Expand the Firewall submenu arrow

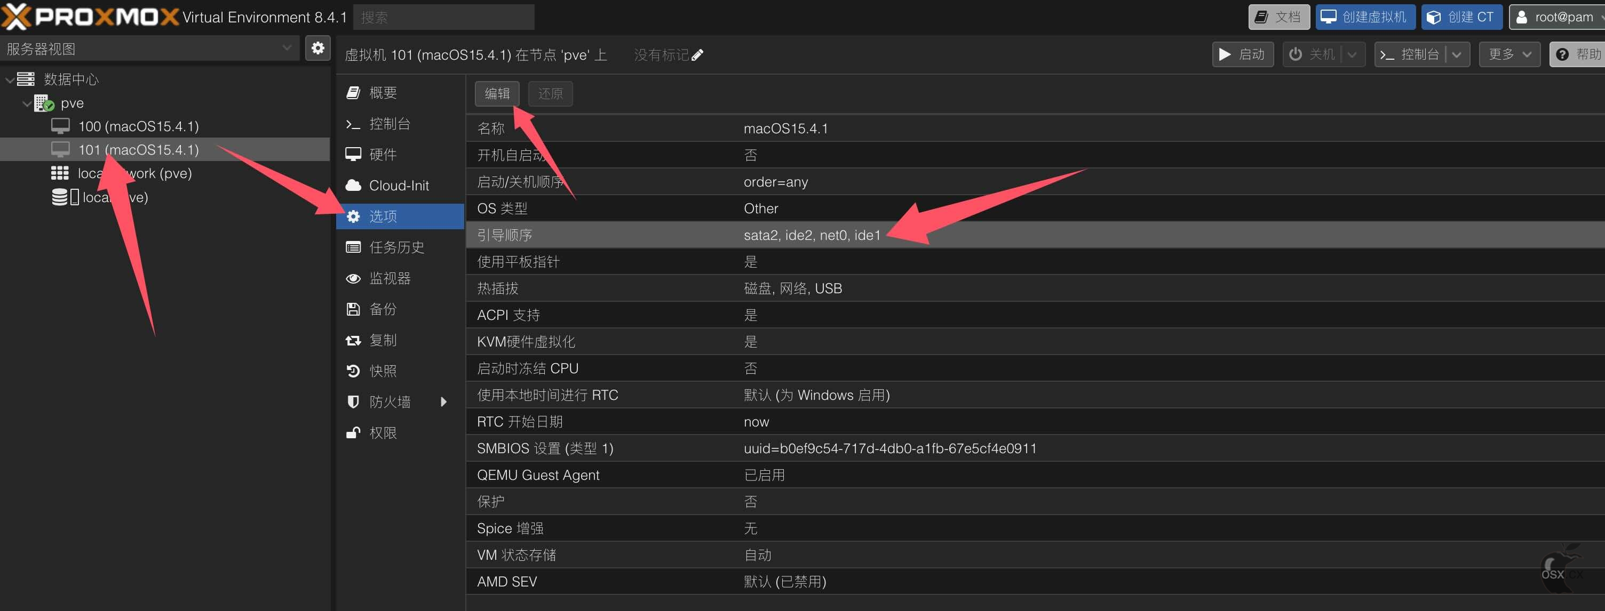click(x=443, y=401)
